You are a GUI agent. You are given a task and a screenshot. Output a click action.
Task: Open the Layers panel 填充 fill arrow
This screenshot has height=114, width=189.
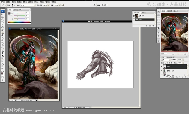183,63
